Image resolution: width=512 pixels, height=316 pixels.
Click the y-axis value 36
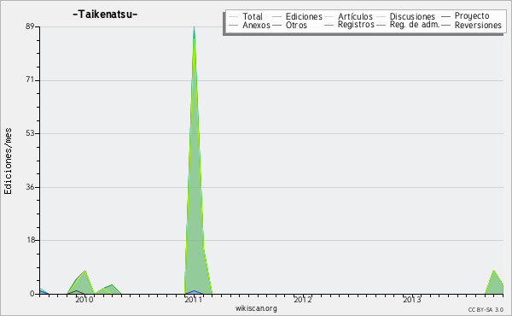[x=30, y=187]
